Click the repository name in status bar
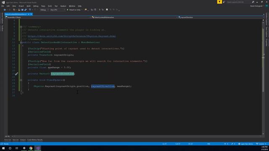 (x=245, y=144)
